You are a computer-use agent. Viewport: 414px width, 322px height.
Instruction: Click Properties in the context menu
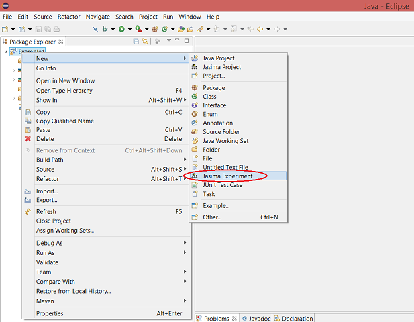pyautogui.click(x=50, y=313)
